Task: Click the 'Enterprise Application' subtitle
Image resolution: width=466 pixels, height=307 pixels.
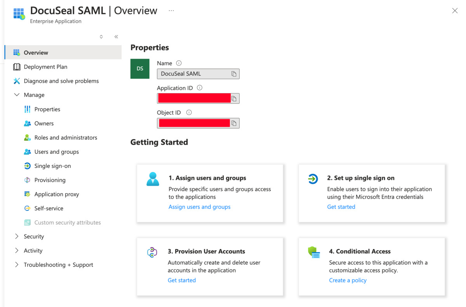Action: coord(56,21)
